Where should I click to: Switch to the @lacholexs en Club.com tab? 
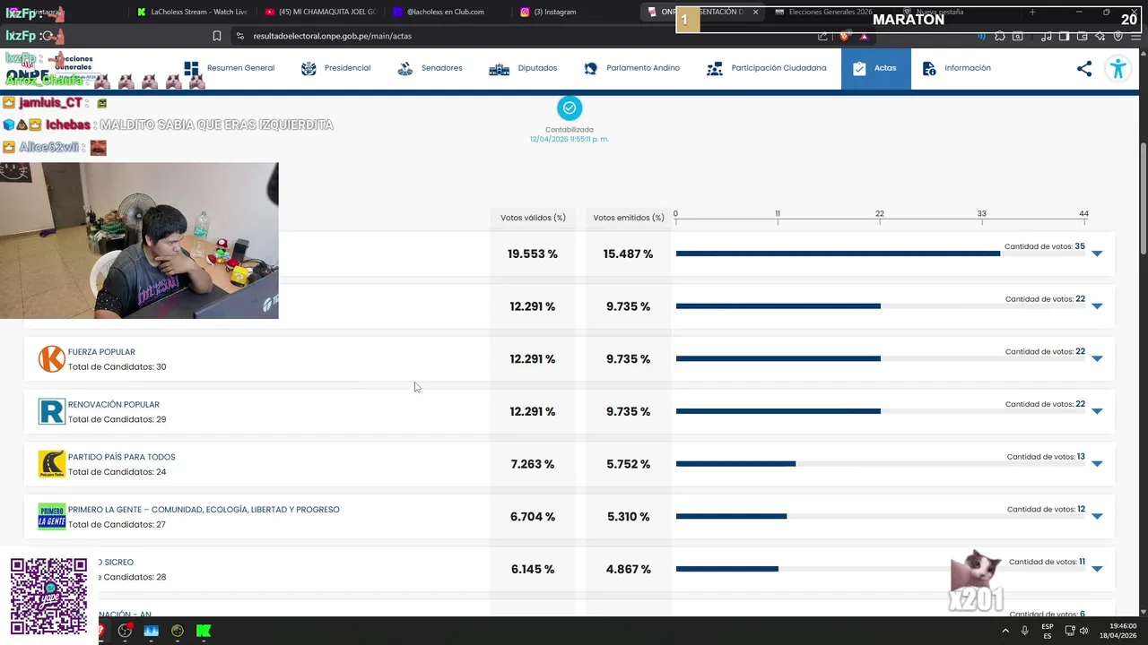tap(448, 12)
